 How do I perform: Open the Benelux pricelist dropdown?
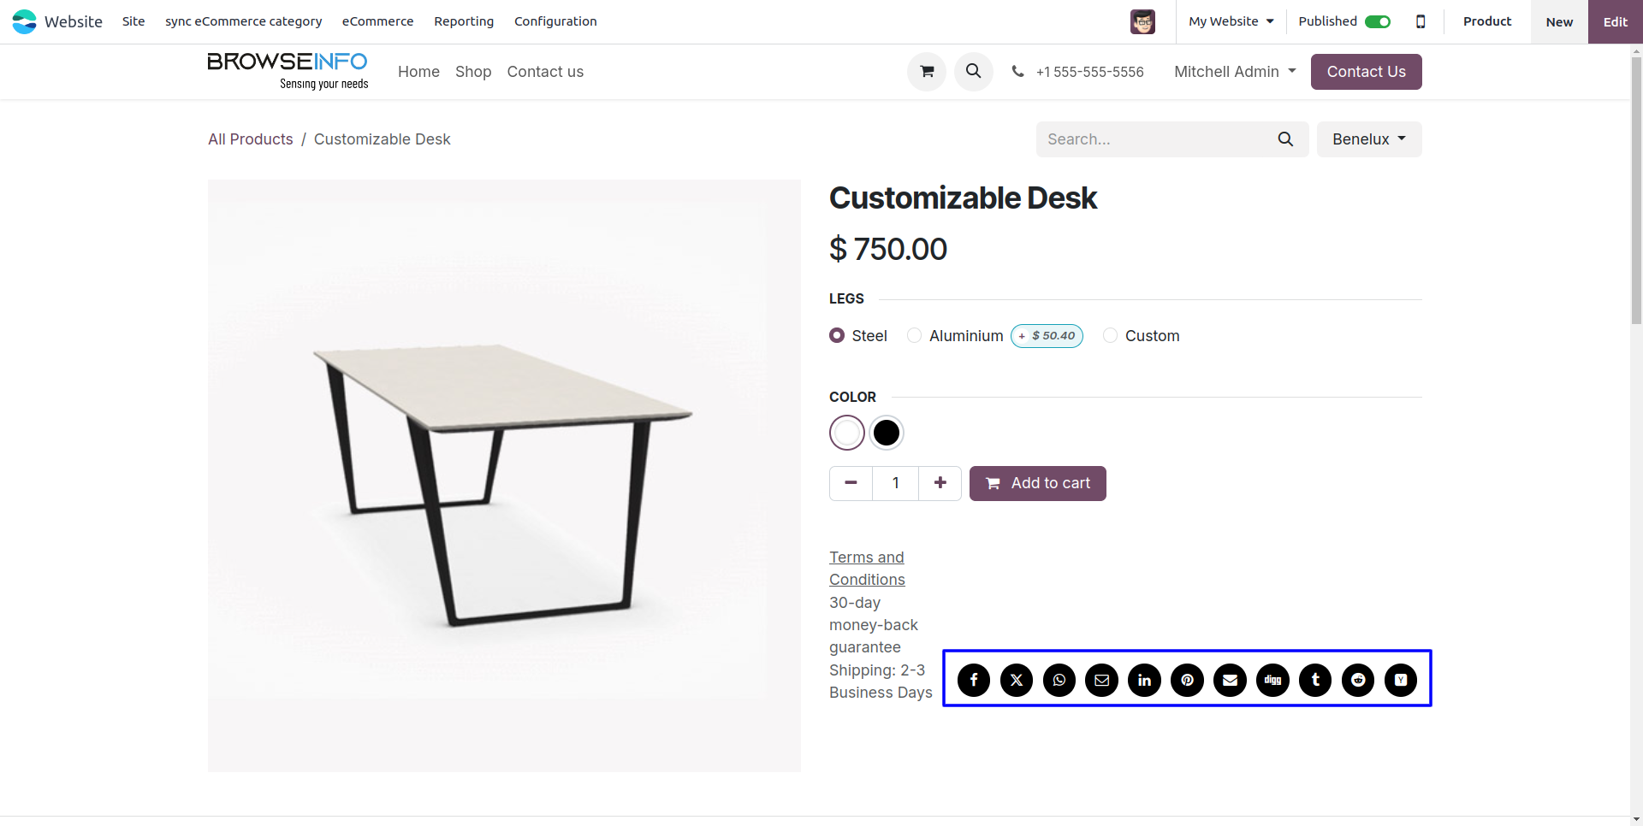[1369, 139]
